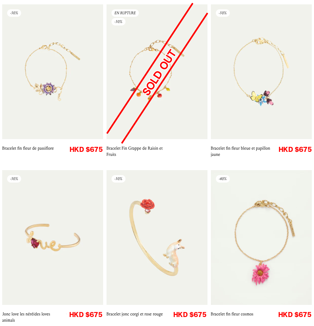Open the pink cosmos flower bracelet image
Screen dimensions: 314x326
[x=261, y=238]
